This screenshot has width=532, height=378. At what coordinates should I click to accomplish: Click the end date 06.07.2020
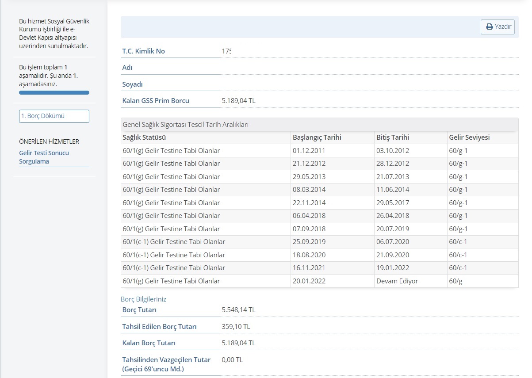tap(393, 242)
